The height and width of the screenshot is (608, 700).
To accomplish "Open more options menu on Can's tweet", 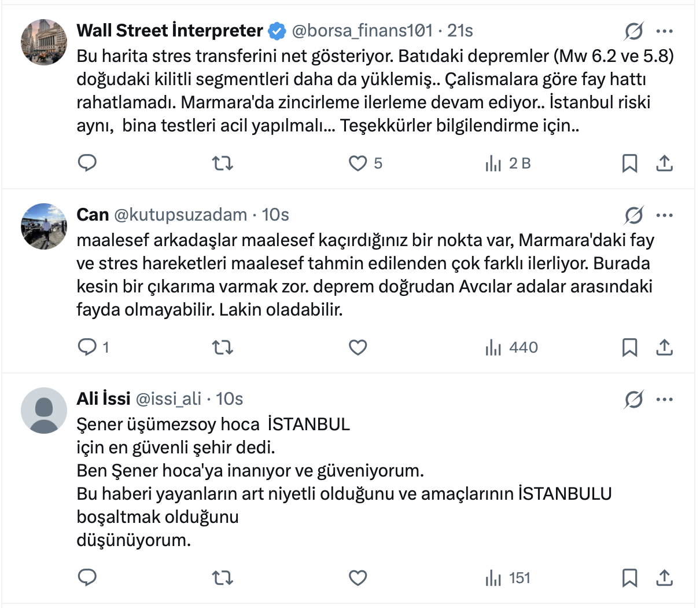I will coord(665,215).
